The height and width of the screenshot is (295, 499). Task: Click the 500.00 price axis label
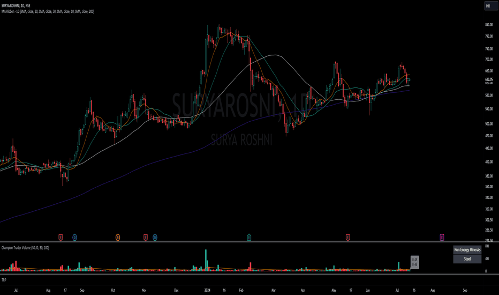tap(489, 124)
